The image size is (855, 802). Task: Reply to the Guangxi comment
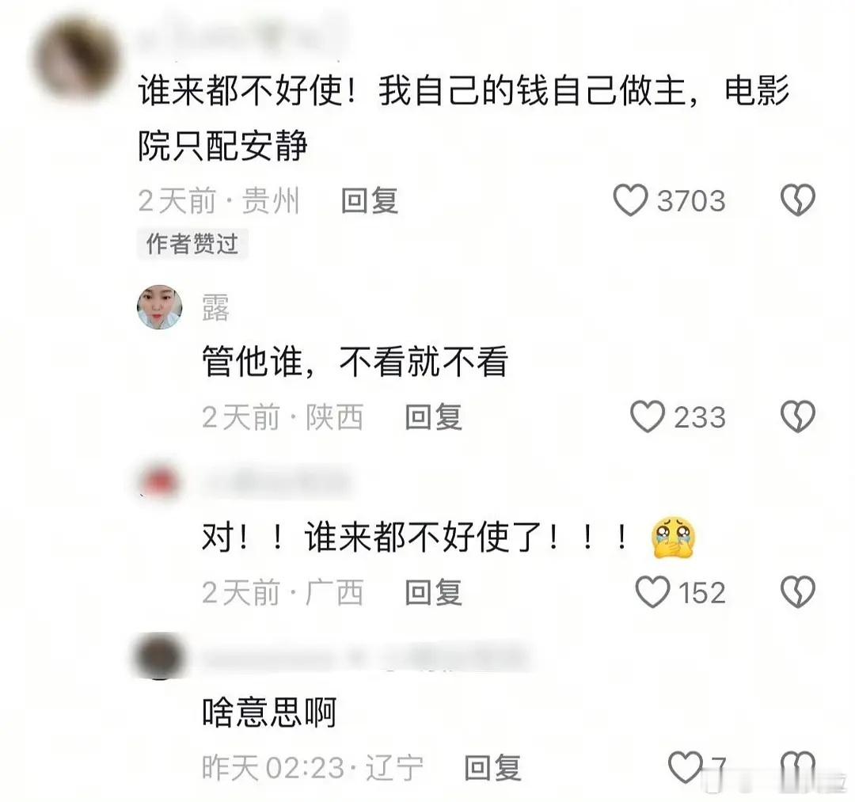(x=434, y=593)
